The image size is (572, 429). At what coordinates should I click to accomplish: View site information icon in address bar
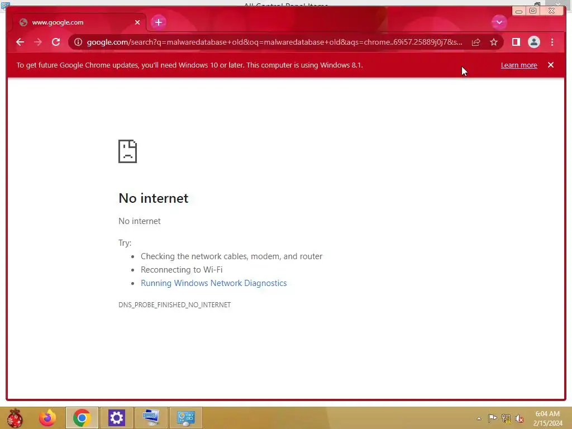point(78,42)
